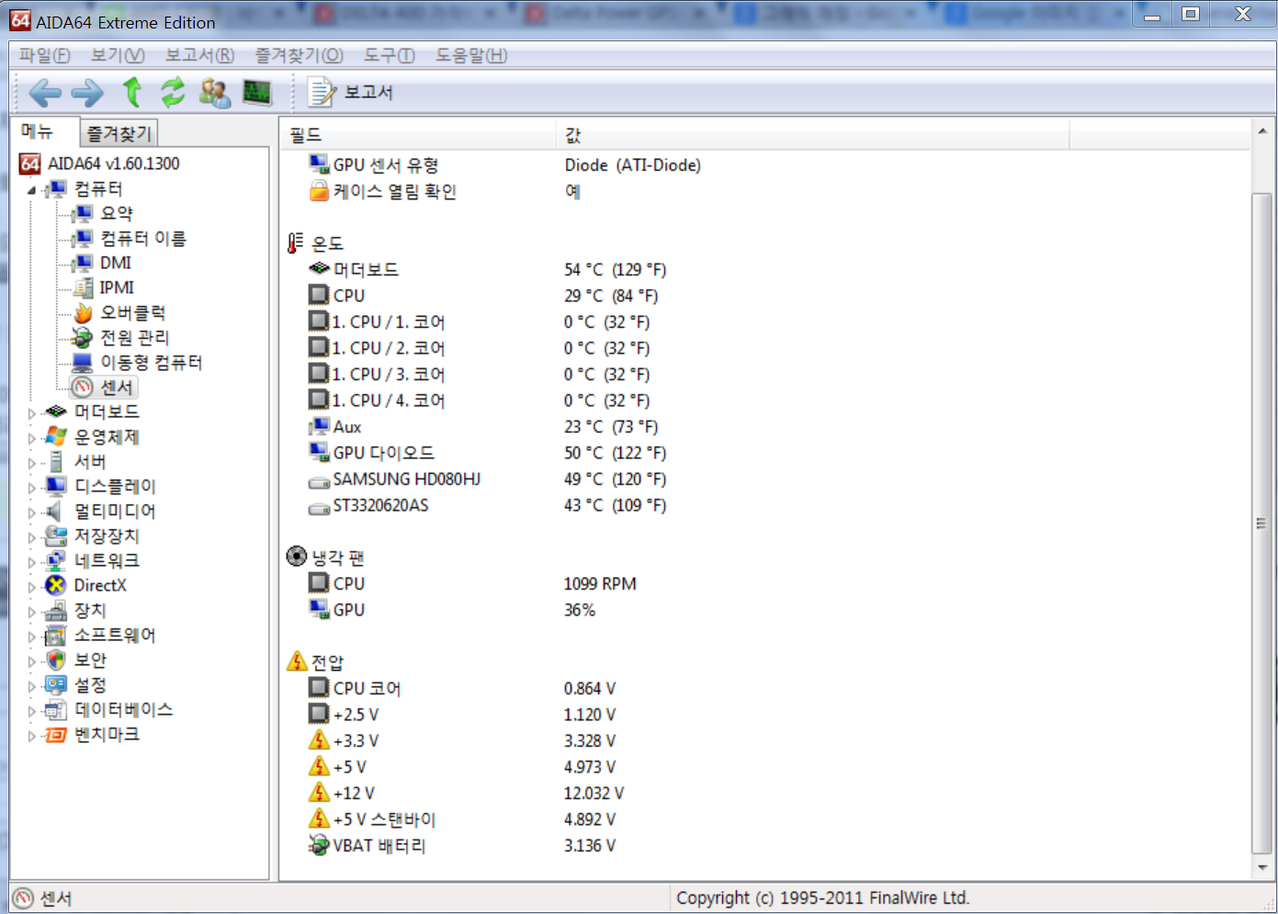This screenshot has width=1278, height=914.
Task: Click the 데이터베이스 icon in tree
Action: pos(56,709)
